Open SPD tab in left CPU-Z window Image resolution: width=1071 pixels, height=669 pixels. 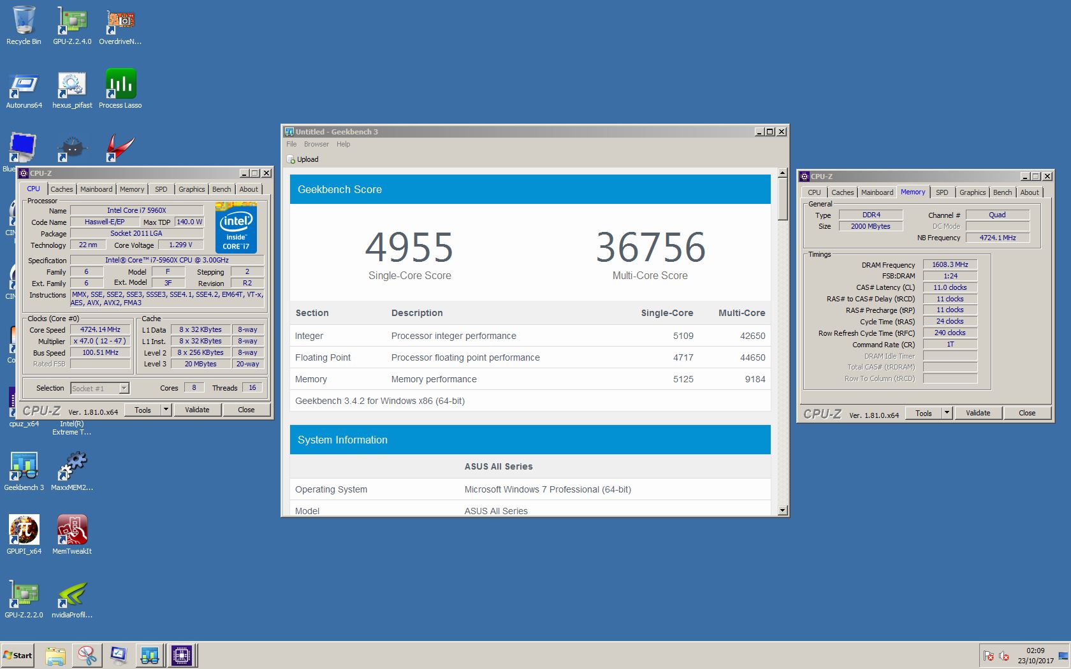[x=161, y=189]
